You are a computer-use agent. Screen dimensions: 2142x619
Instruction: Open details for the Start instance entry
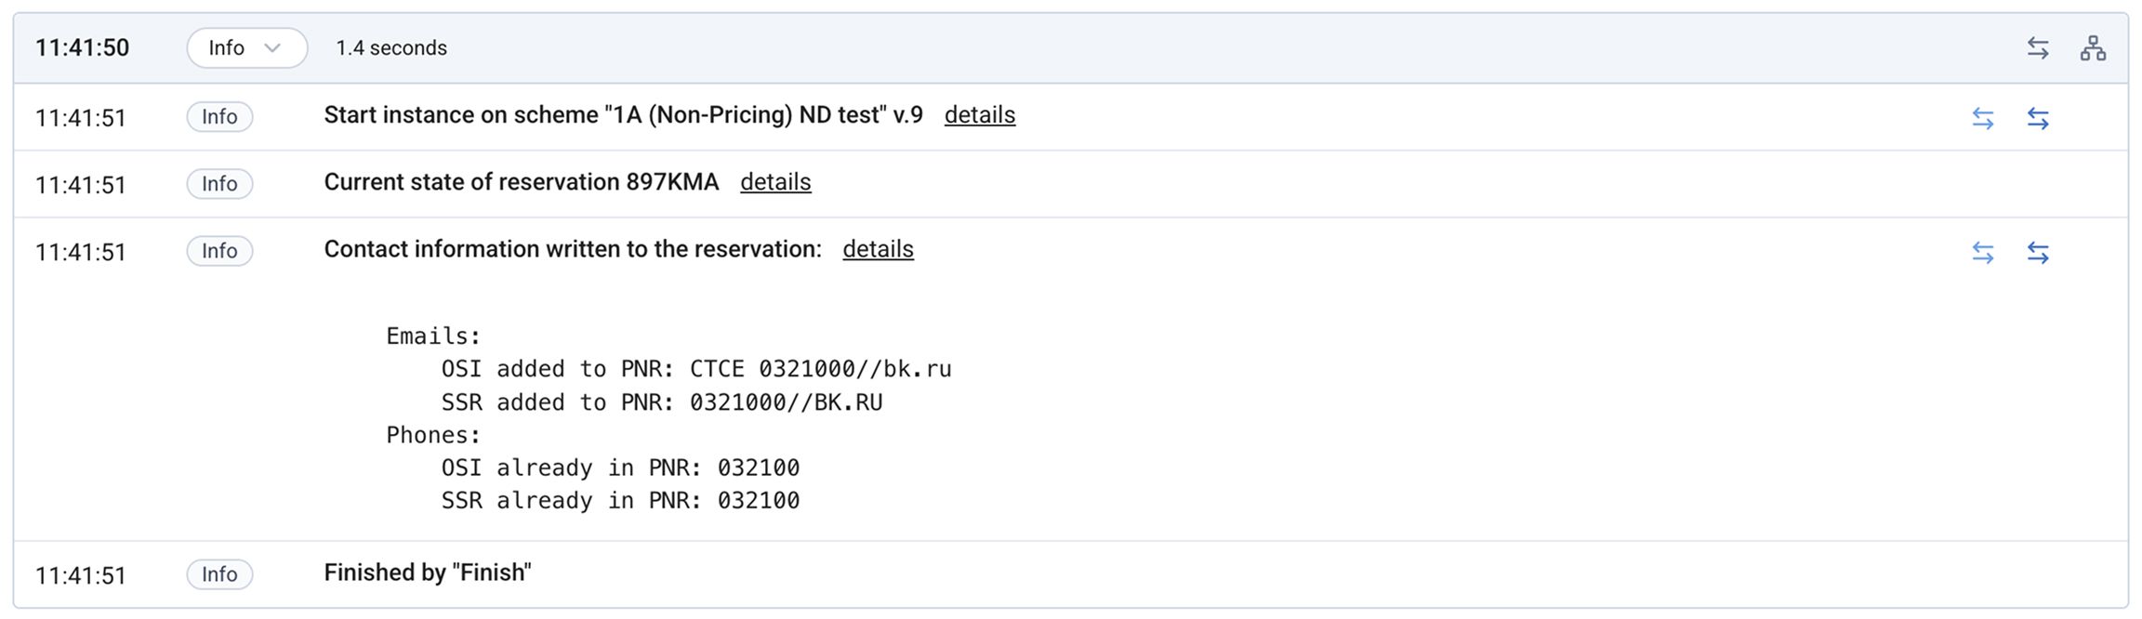(x=979, y=115)
